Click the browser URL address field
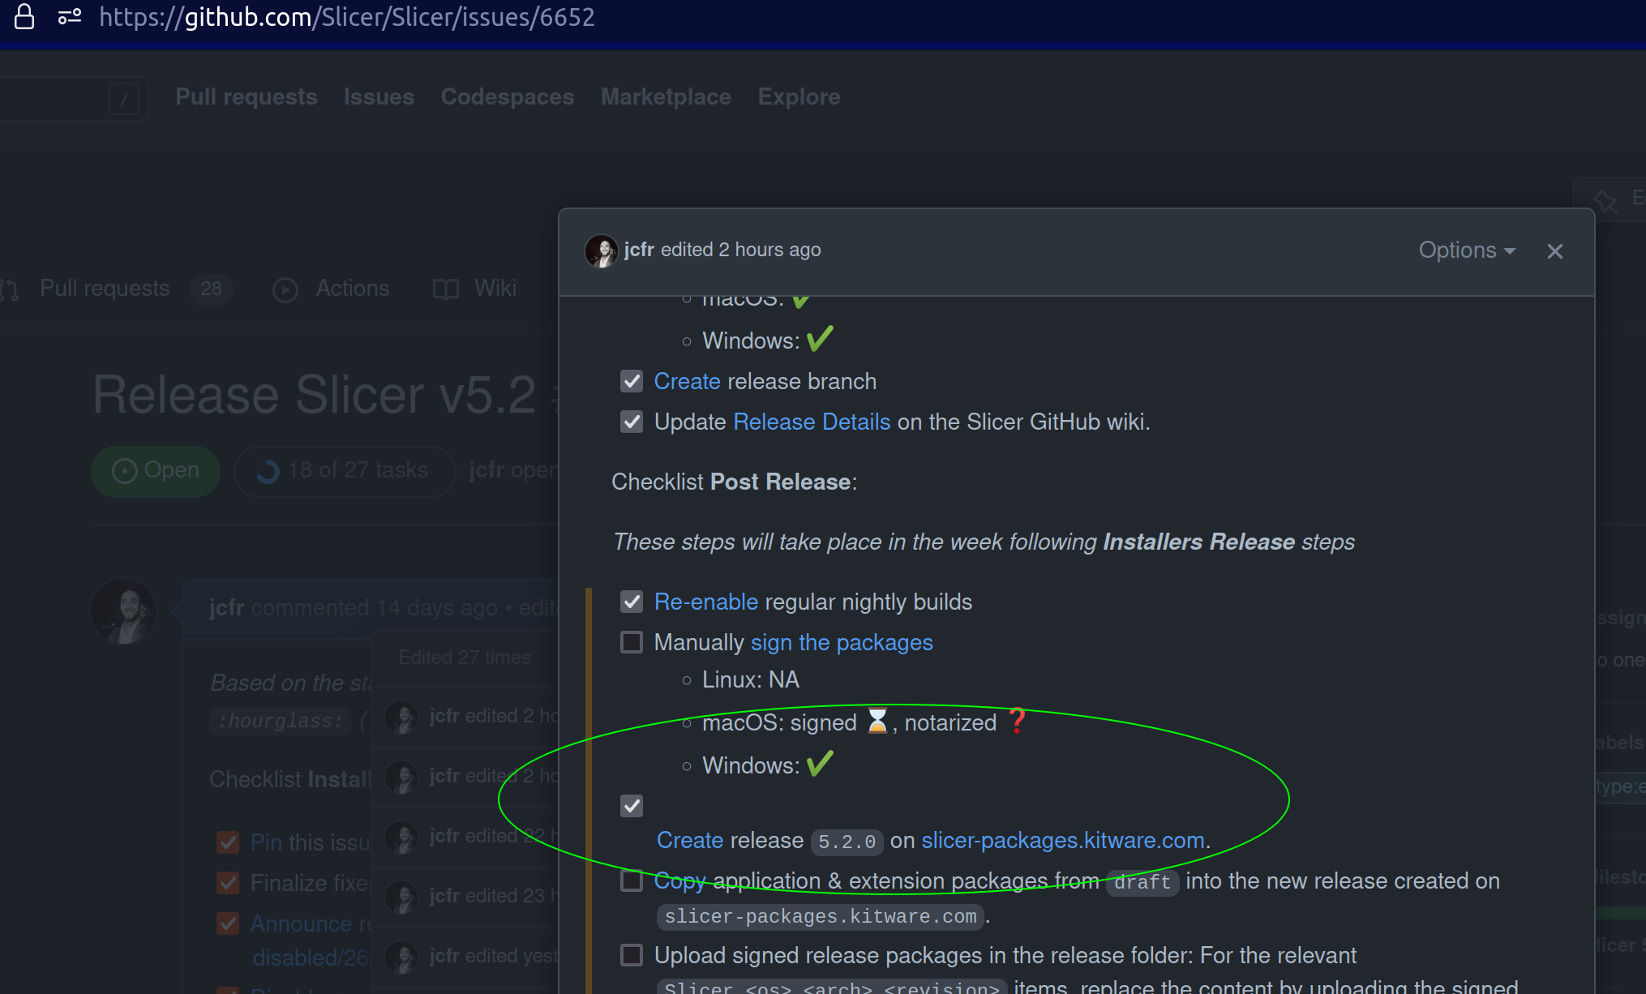The image size is (1646, 994). click(347, 17)
